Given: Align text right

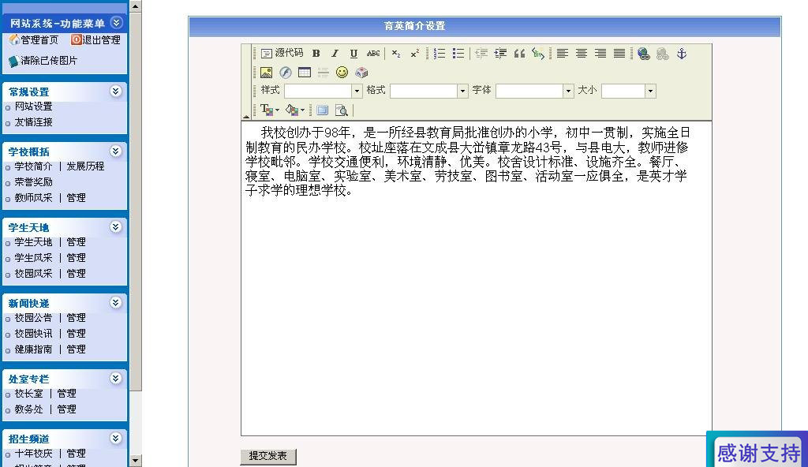Looking at the screenshot, I should 600,53.
